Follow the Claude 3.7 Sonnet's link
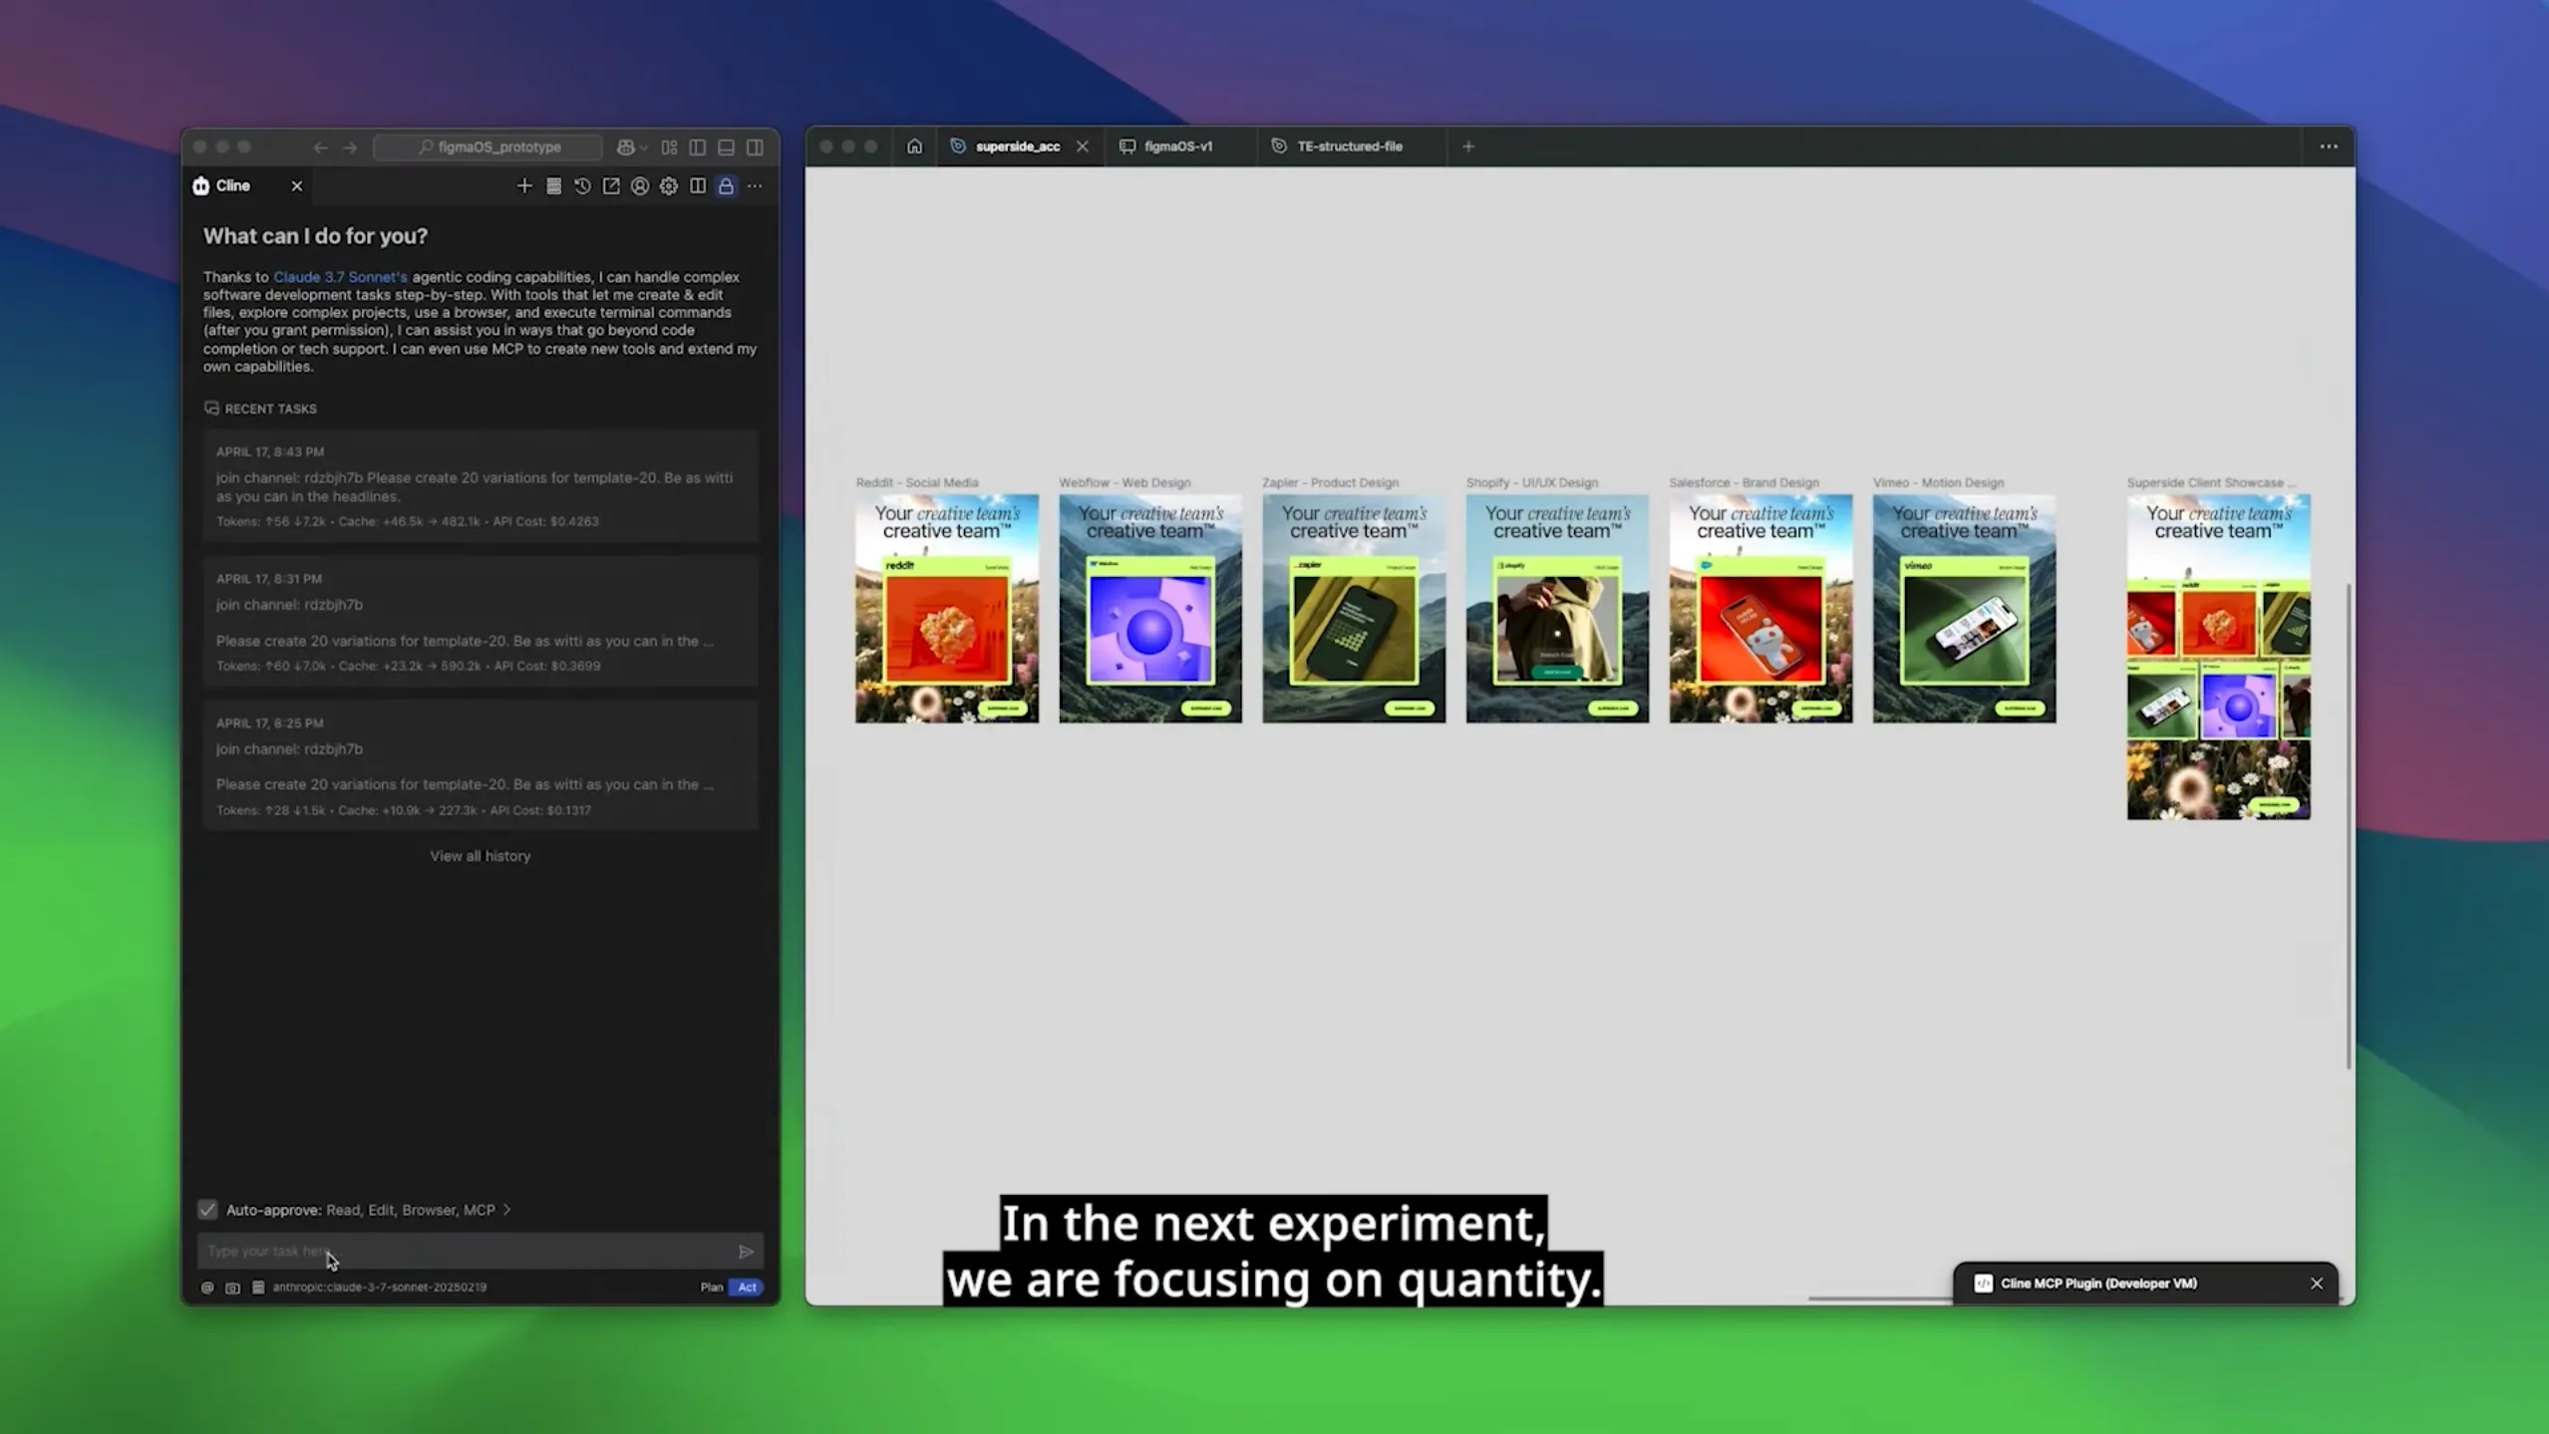This screenshot has height=1434, width=2549. click(x=340, y=277)
